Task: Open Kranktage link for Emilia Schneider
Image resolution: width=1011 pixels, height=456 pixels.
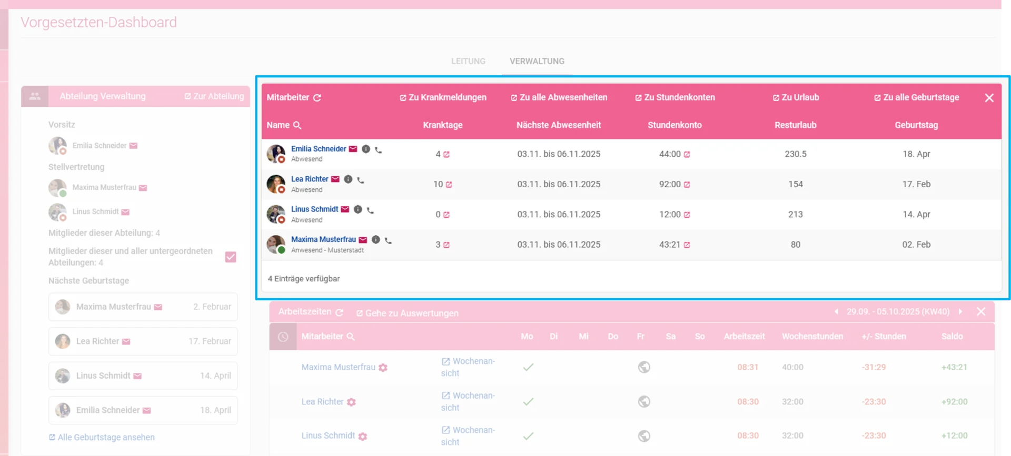Action: pos(447,154)
